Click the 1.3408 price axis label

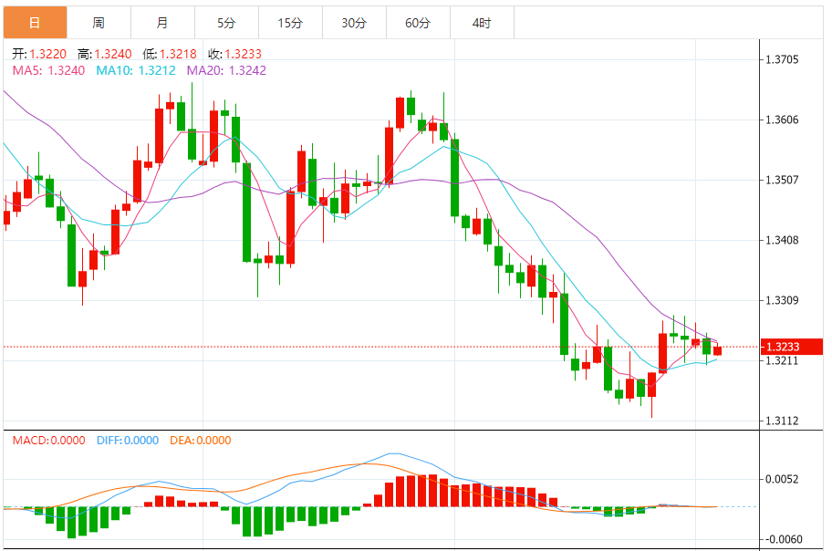pos(782,241)
